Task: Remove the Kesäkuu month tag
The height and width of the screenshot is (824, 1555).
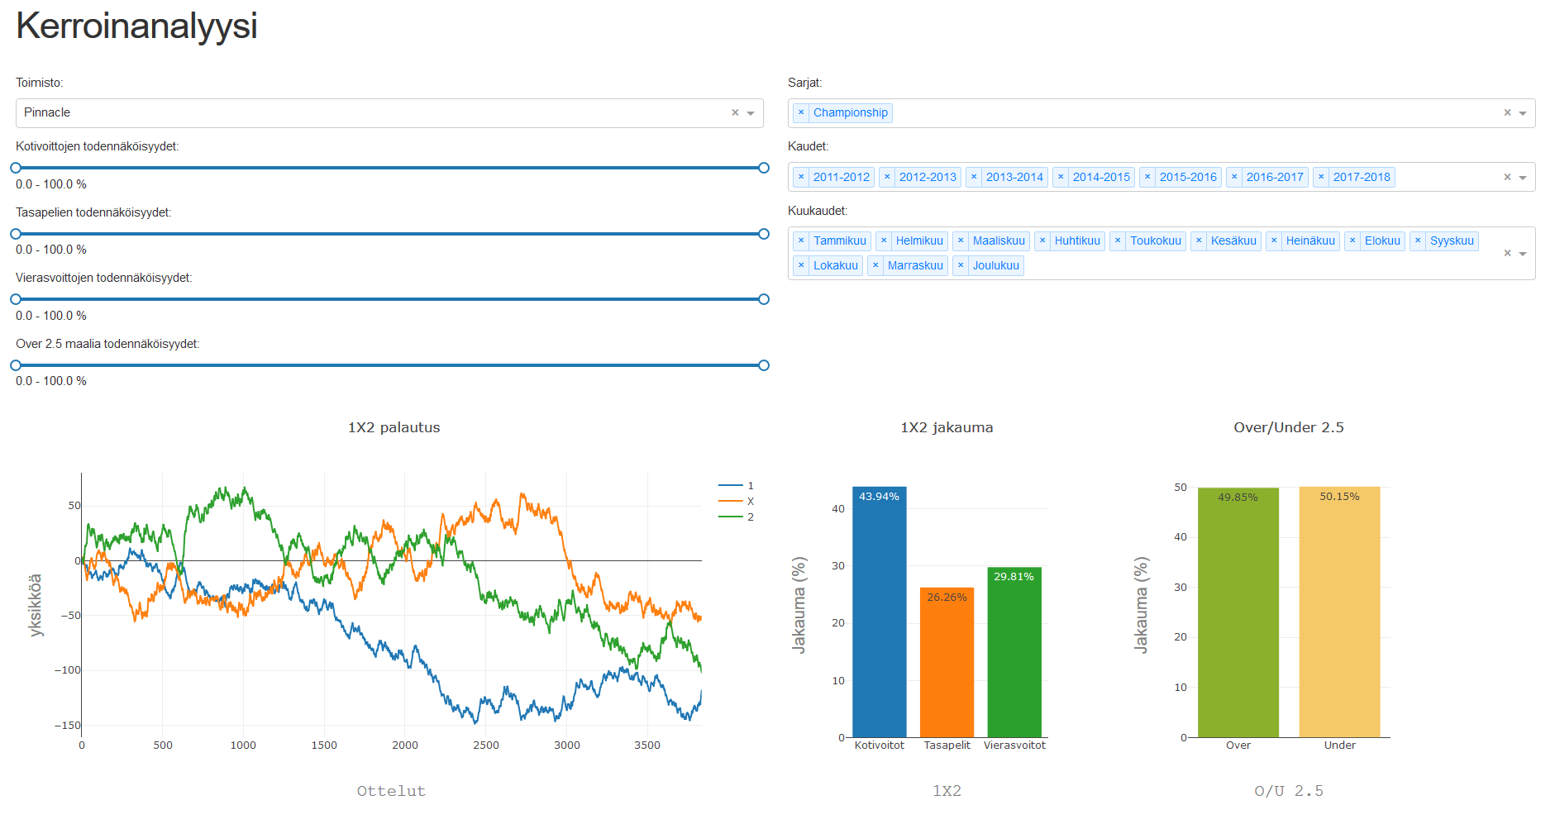Action: pyautogui.click(x=1199, y=241)
